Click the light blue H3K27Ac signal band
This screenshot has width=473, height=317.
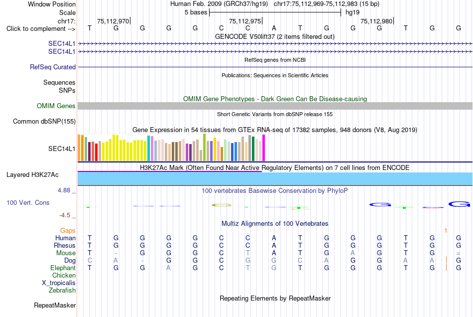(x=275, y=179)
